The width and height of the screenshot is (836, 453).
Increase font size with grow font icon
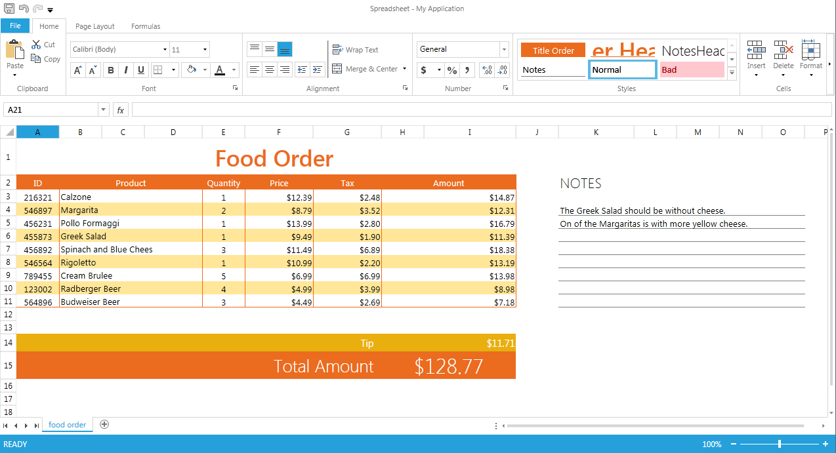pos(77,70)
